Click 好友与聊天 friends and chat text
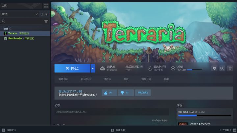This screenshot has height=133, width=237. (x=226, y=130)
